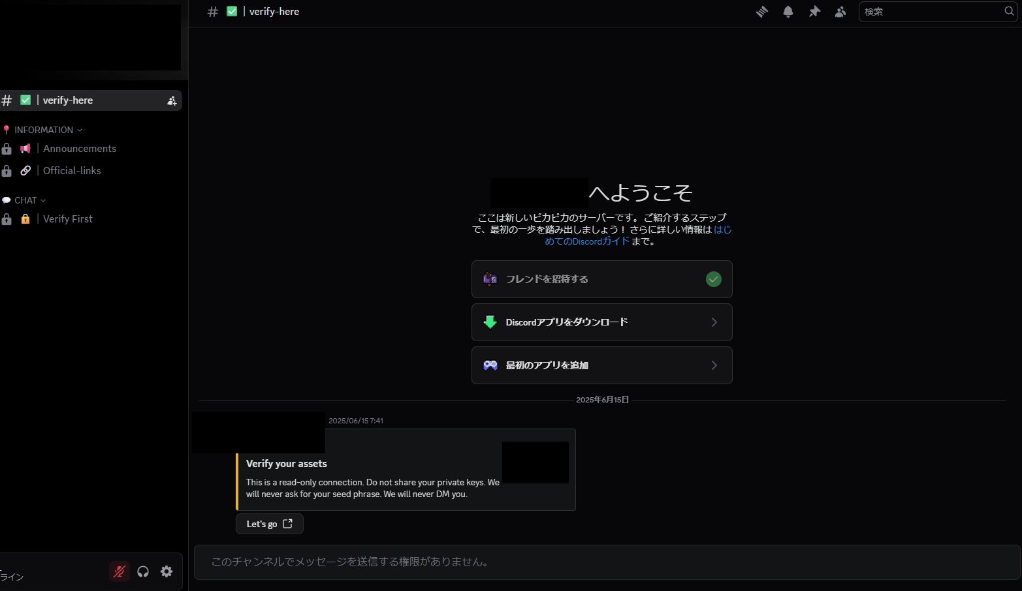Collapse the INFORMATION category
The image size is (1022, 591).
pyautogui.click(x=43, y=130)
